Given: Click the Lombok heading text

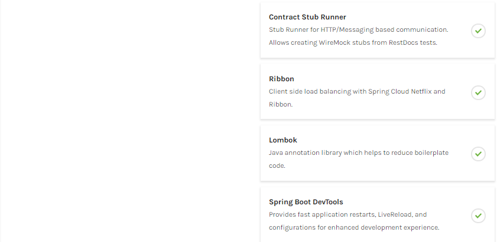Looking at the screenshot, I should (282, 140).
